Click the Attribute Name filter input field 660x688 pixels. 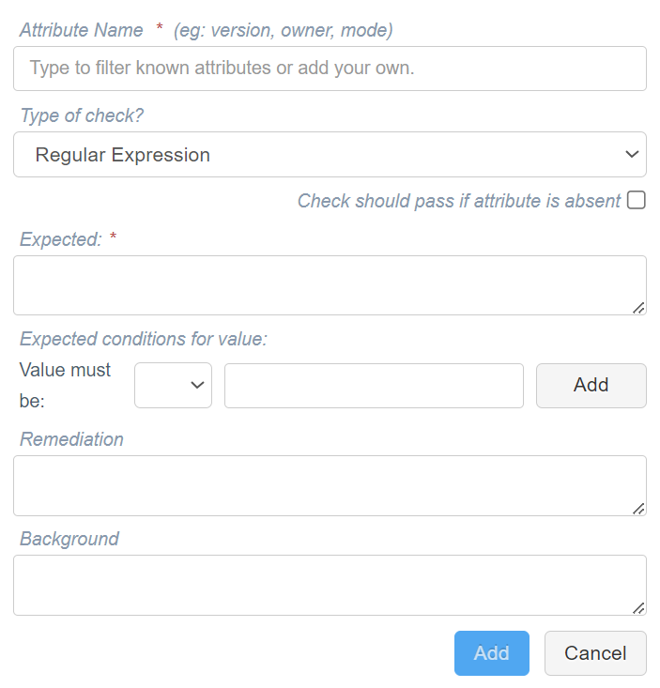click(330, 69)
